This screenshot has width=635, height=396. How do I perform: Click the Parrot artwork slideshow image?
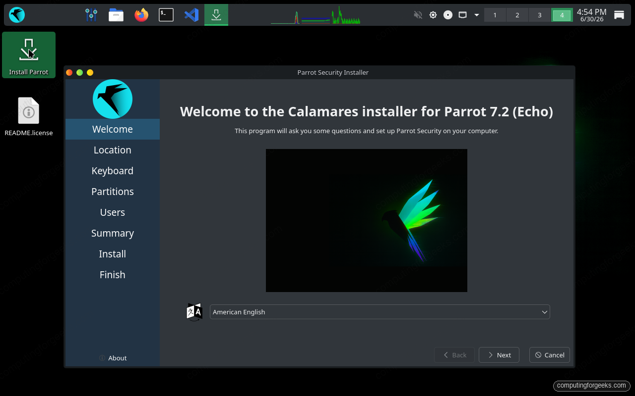coord(367,220)
